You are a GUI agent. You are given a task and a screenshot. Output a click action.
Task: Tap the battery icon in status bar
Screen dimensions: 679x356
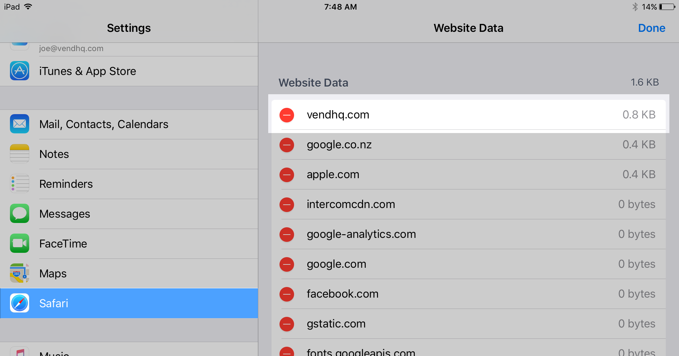667,7
